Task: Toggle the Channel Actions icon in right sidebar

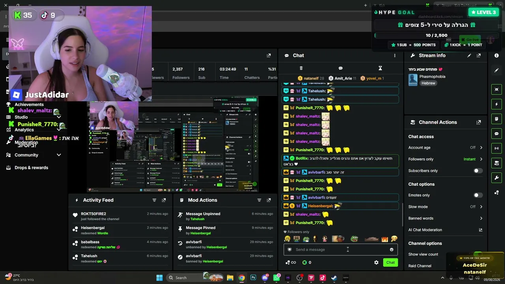Action: tap(496, 163)
